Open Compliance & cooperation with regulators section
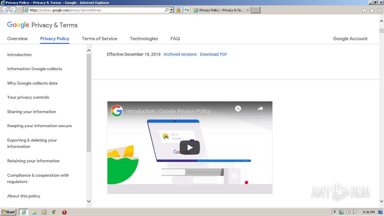The height and width of the screenshot is (216, 384). pos(38,178)
